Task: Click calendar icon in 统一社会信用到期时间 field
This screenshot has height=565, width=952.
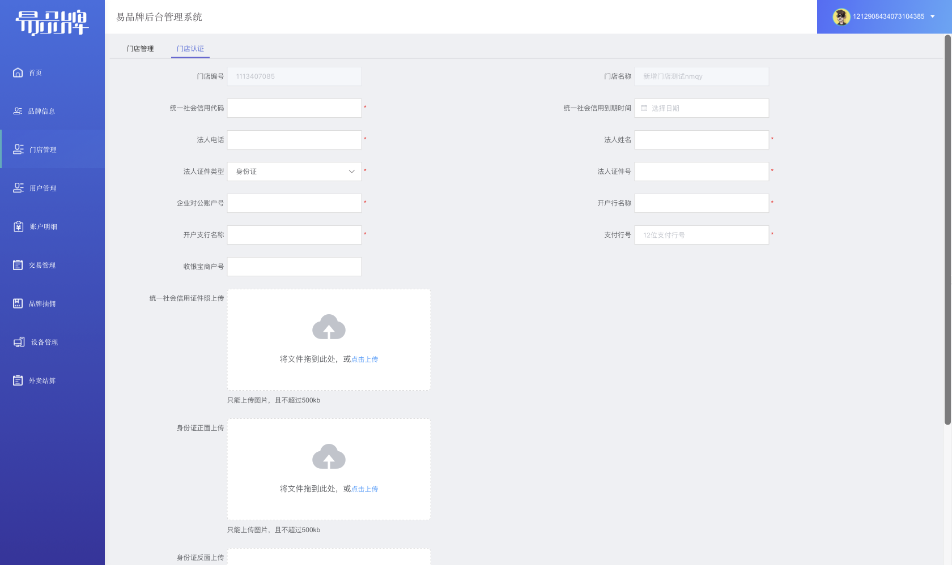Action: [x=644, y=108]
